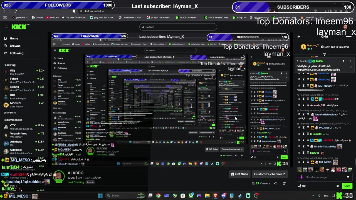
Task: Pick the Pepe frog emote in quick emotes
Action: point(350,169)
